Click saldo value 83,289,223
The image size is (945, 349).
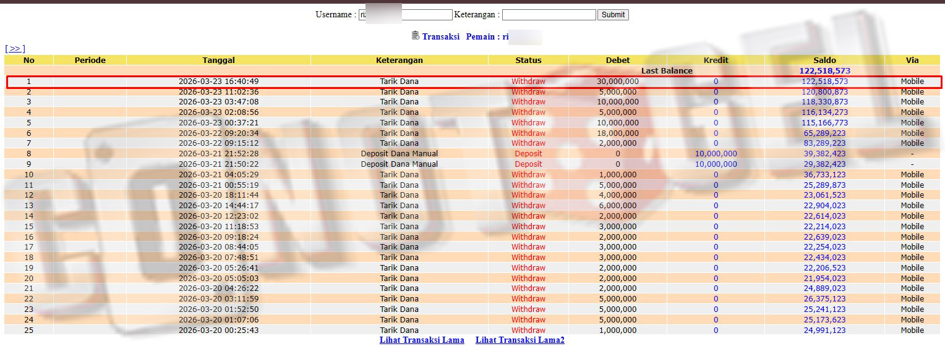(824, 143)
